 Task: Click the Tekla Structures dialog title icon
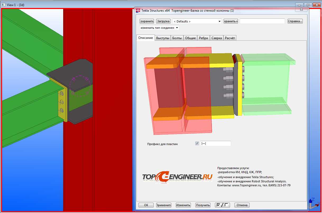138,11
